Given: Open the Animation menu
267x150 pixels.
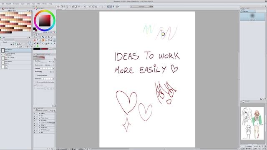Looking at the screenshot, I should [x=16, y=4].
